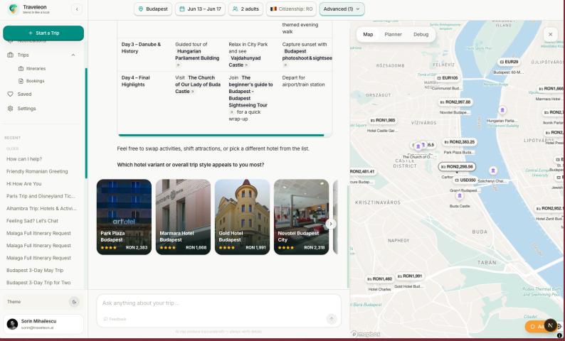This screenshot has width=565, height=341.
Task: Click the Trips suitcase icon
Action: [x=11, y=55]
